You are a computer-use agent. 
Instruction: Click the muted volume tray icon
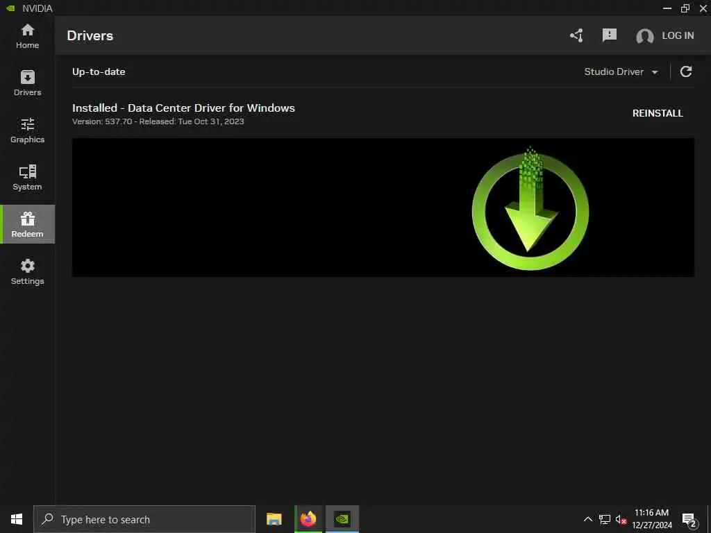tap(621, 520)
